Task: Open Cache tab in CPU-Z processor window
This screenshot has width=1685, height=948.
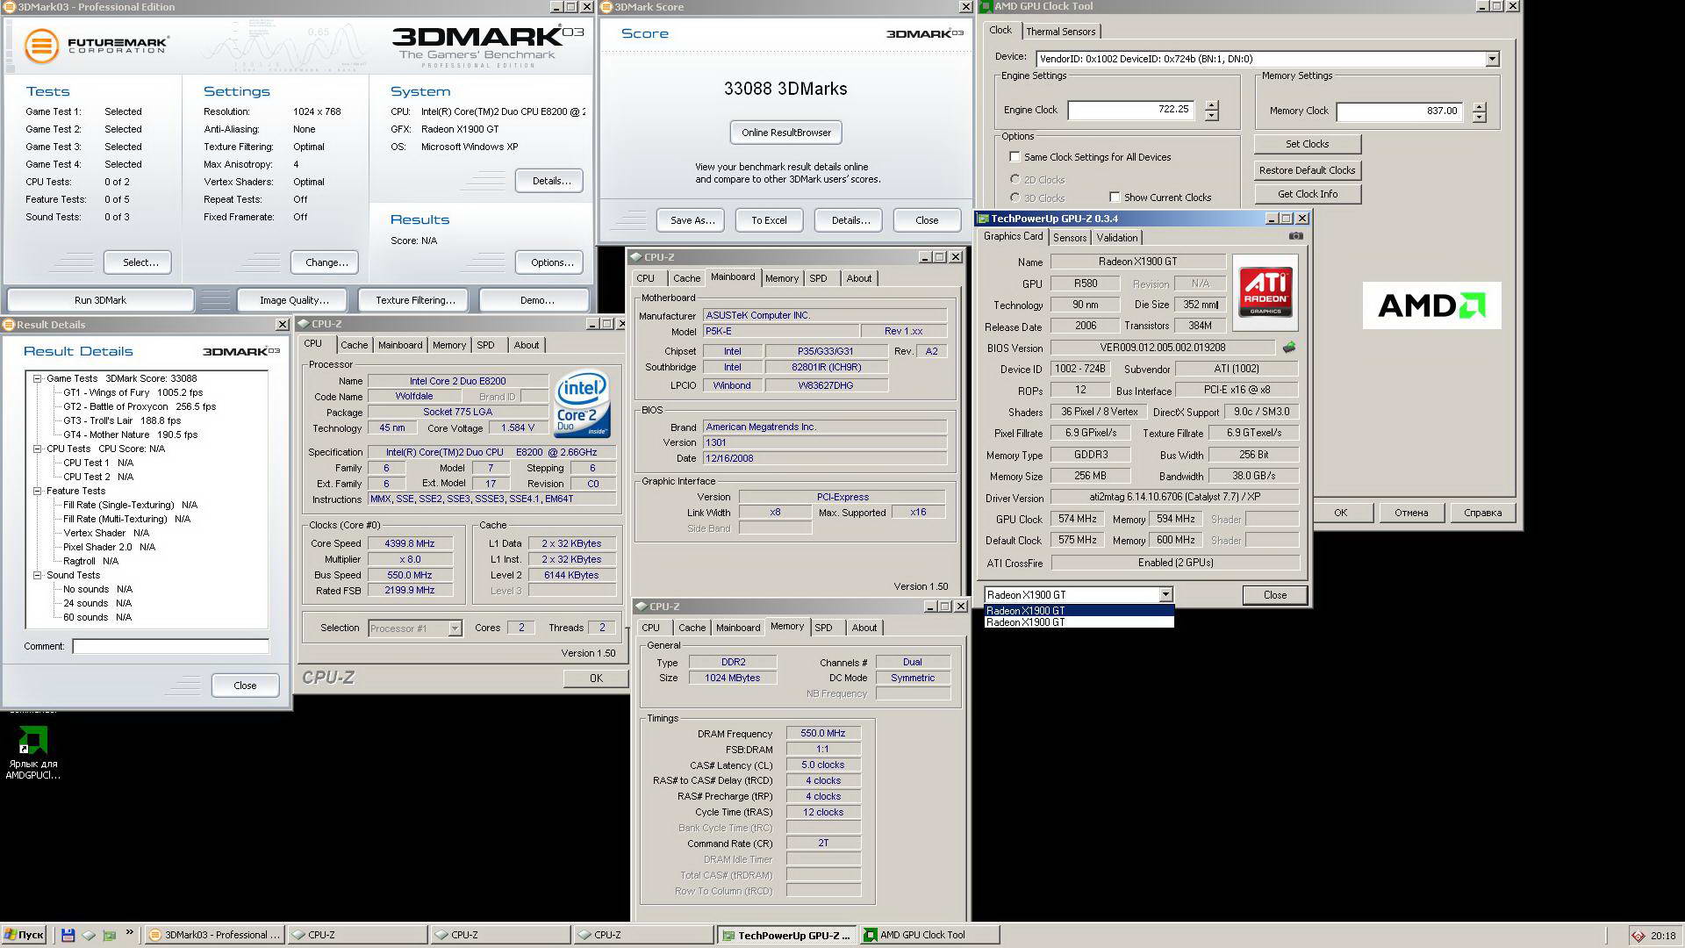Action: pyautogui.click(x=354, y=345)
